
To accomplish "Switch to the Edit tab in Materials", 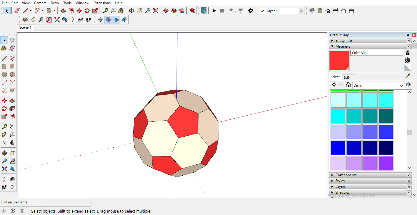I will 346,77.
